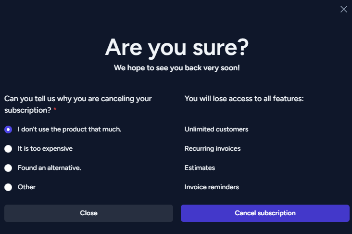Click the "Recurring invoices" feature item
This screenshot has height=234, width=352.
pos(213,149)
